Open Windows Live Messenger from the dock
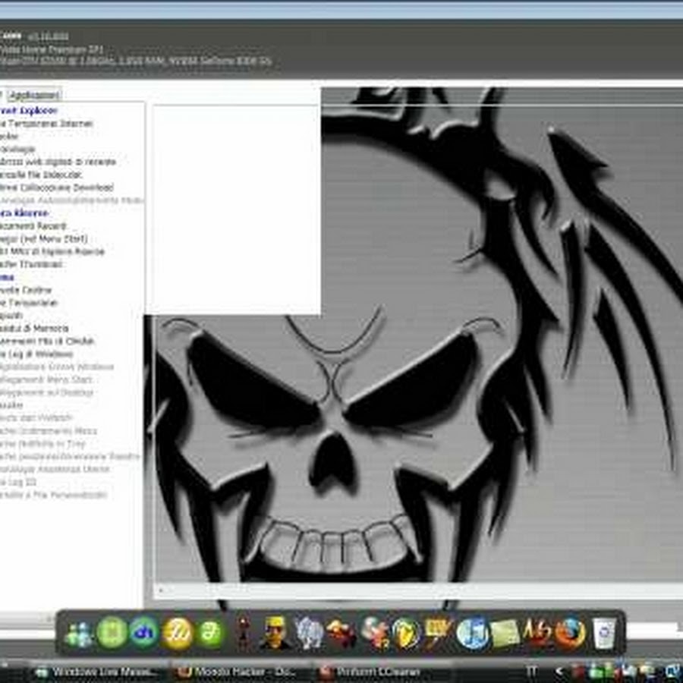The height and width of the screenshot is (683, 683). point(78,634)
